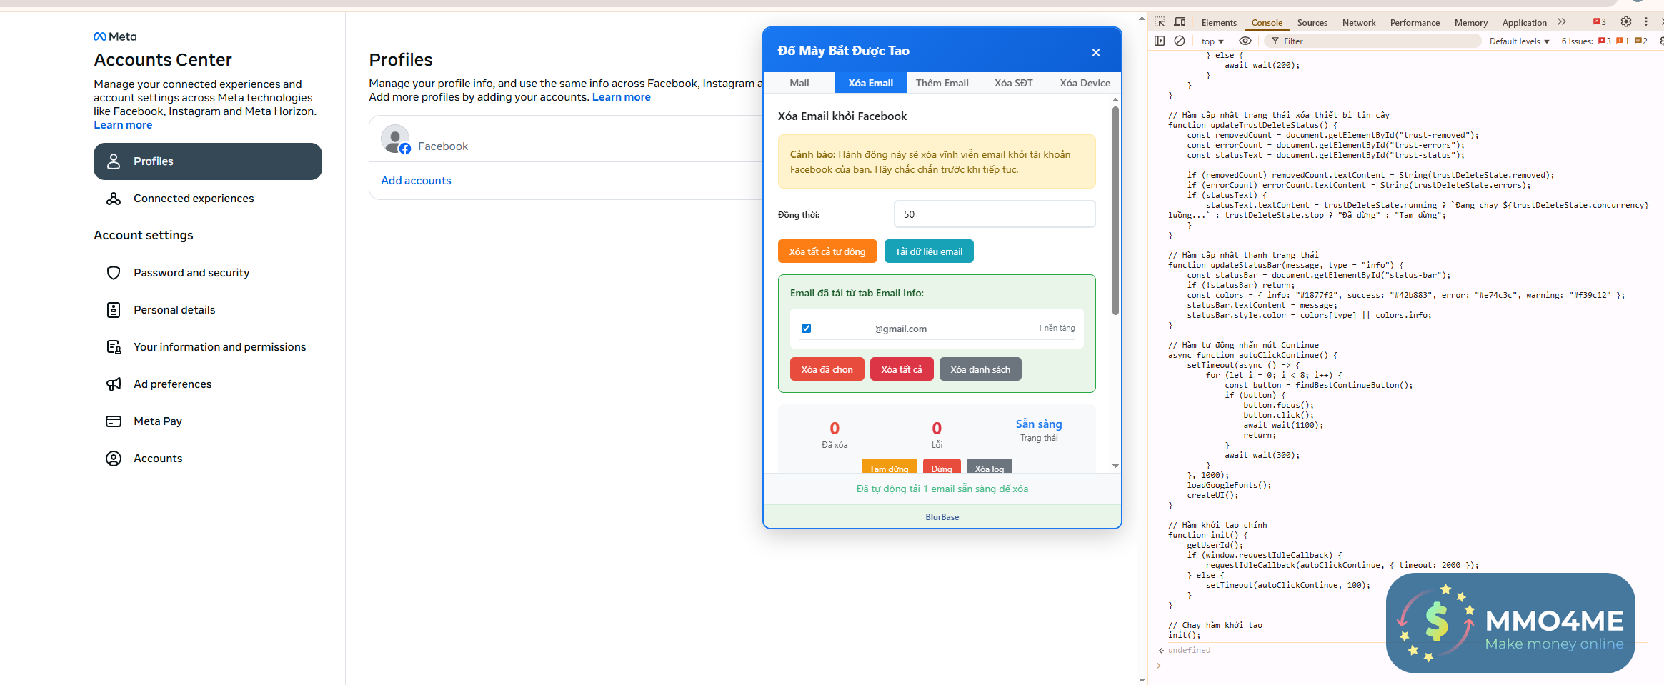Go to the Xóa SĐT tab
Screen dimensions: 1664x685
1014,83
